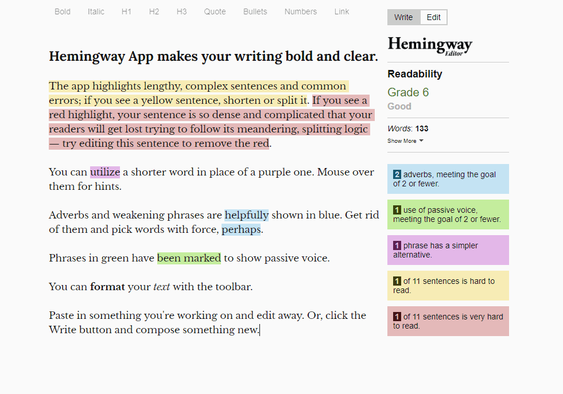Expand Show More statistics
The height and width of the screenshot is (394, 563).
coord(405,141)
